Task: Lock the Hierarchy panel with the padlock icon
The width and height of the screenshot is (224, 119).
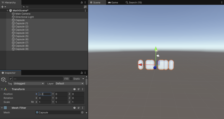Action: (x=81, y=2)
